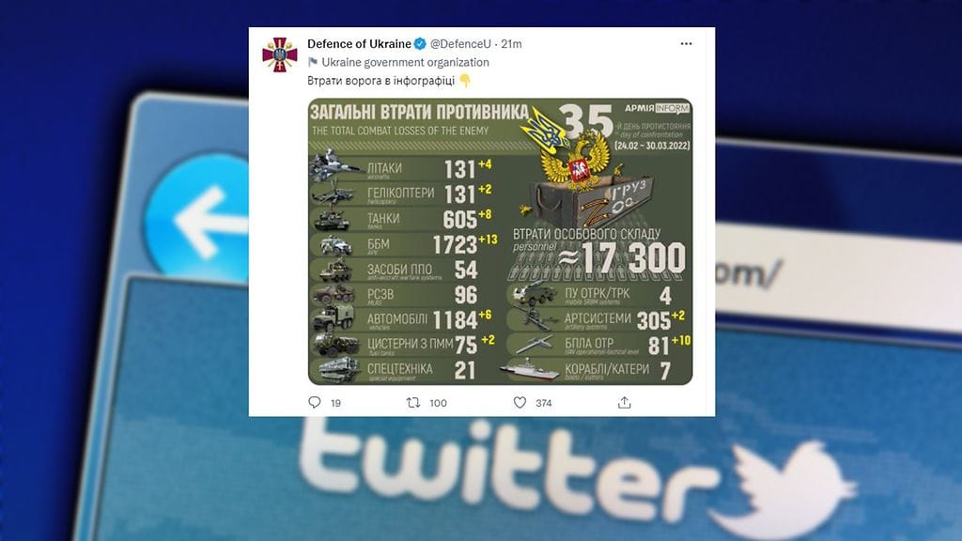The width and height of the screenshot is (962, 541).
Task: Click the reply speech bubble icon
Action: tap(315, 402)
